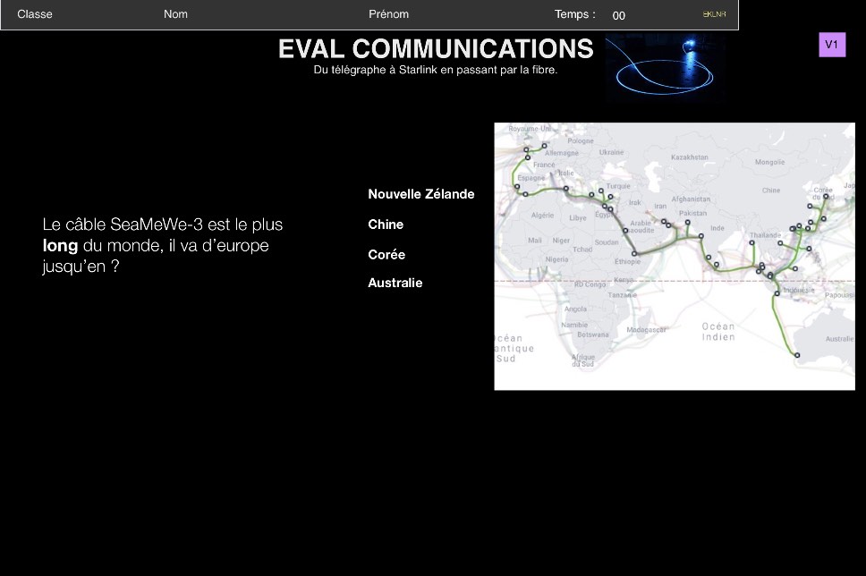Select the answer Australie
This screenshot has height=576, width=866.
pos(395,283)
